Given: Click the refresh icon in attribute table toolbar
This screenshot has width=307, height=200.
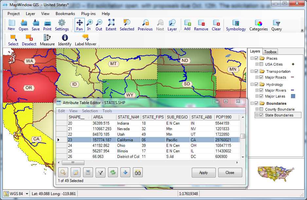Looking at the screenshot, I should [113, 172].
